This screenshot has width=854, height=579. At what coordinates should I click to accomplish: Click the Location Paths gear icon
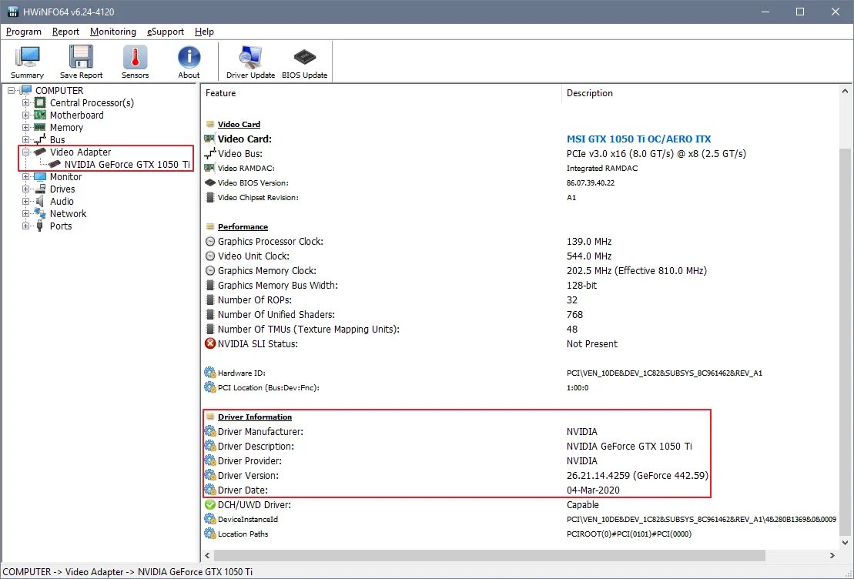click(209, 534)
